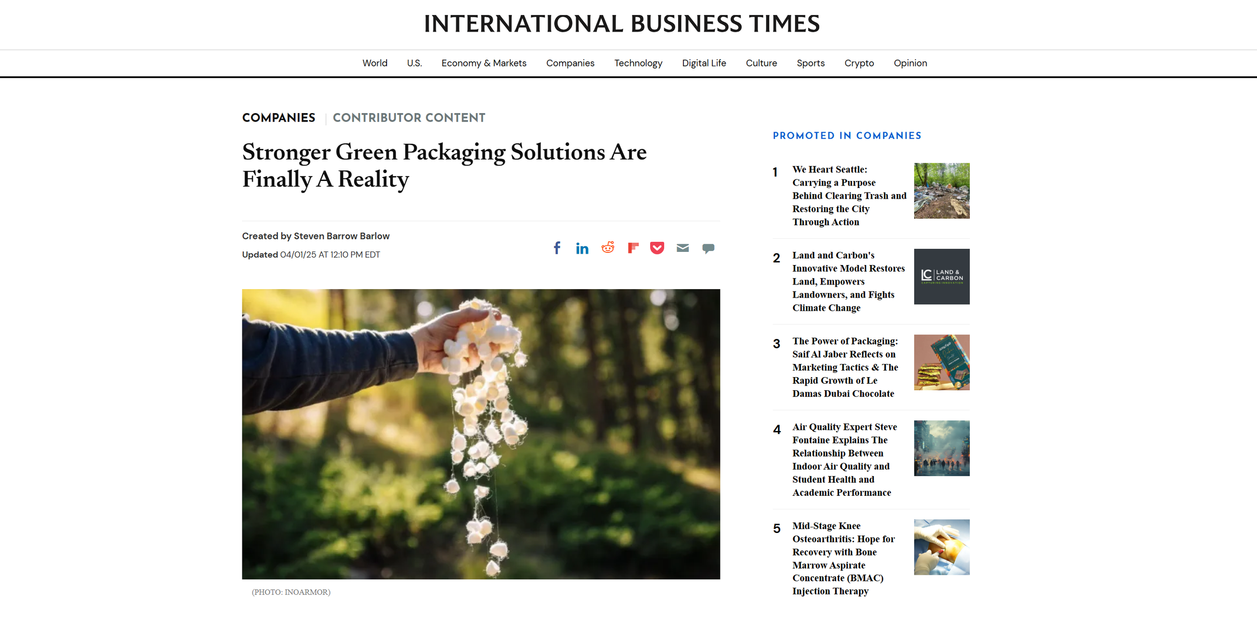Click knee injection therapy thumbnail
This screenshot has height=622, width=1257.
941,547
